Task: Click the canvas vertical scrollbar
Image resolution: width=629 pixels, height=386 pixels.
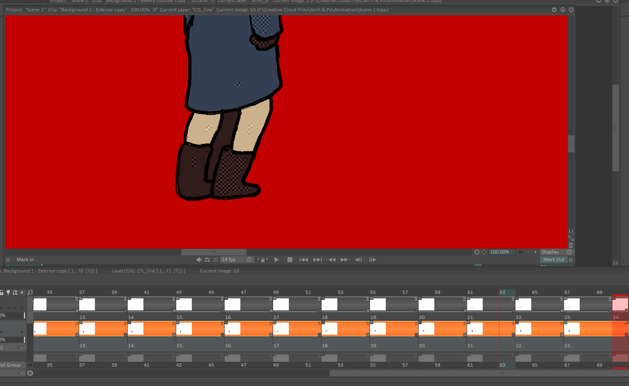Action: 571,144
